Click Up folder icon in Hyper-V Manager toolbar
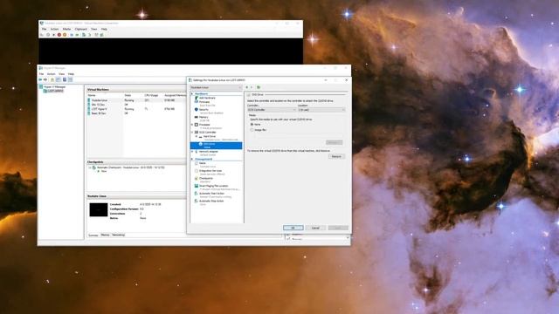 52,79
